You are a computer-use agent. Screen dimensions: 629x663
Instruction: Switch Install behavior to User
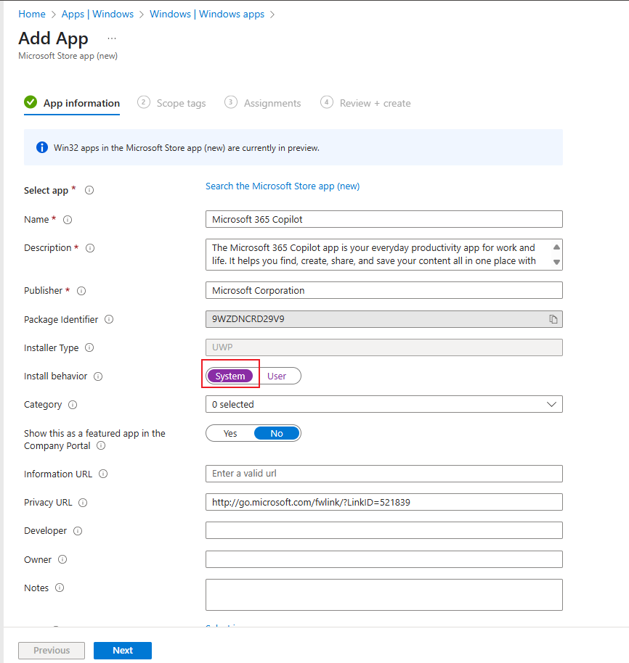278,376
